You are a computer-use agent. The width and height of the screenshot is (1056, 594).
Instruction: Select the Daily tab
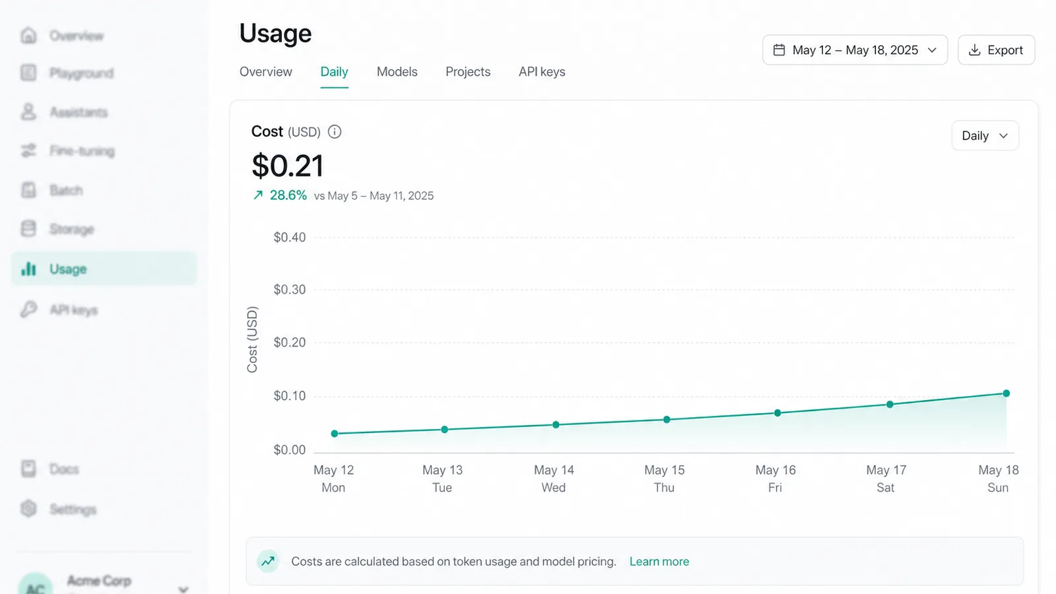tap(334, 72)
